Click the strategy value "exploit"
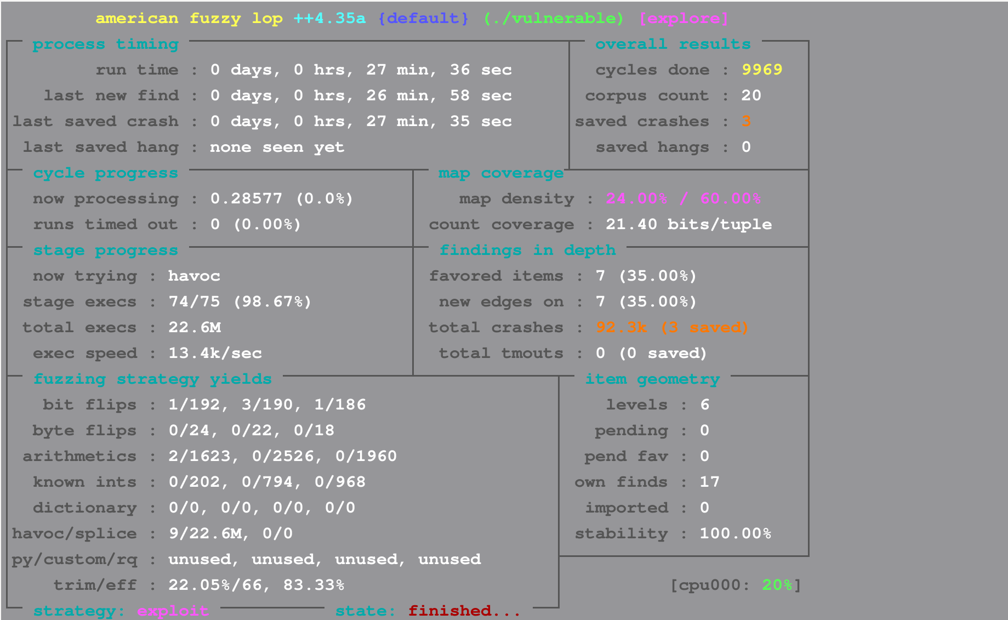 [173, 611]
